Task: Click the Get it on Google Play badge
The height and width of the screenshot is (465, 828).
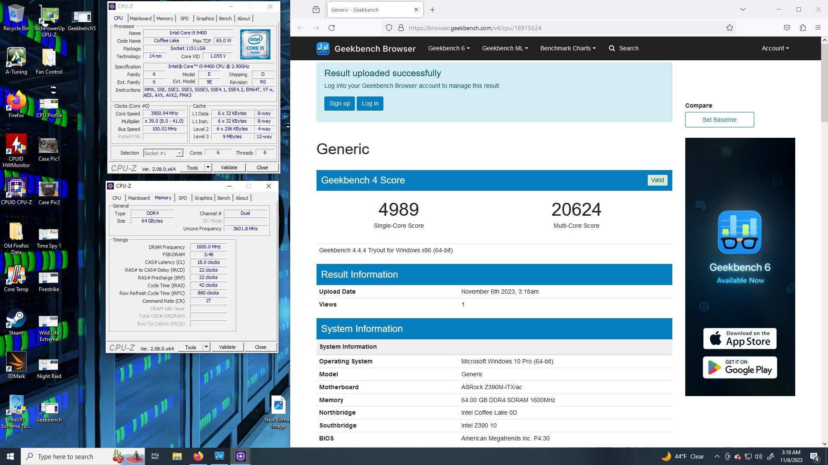Action: [740, 367]
